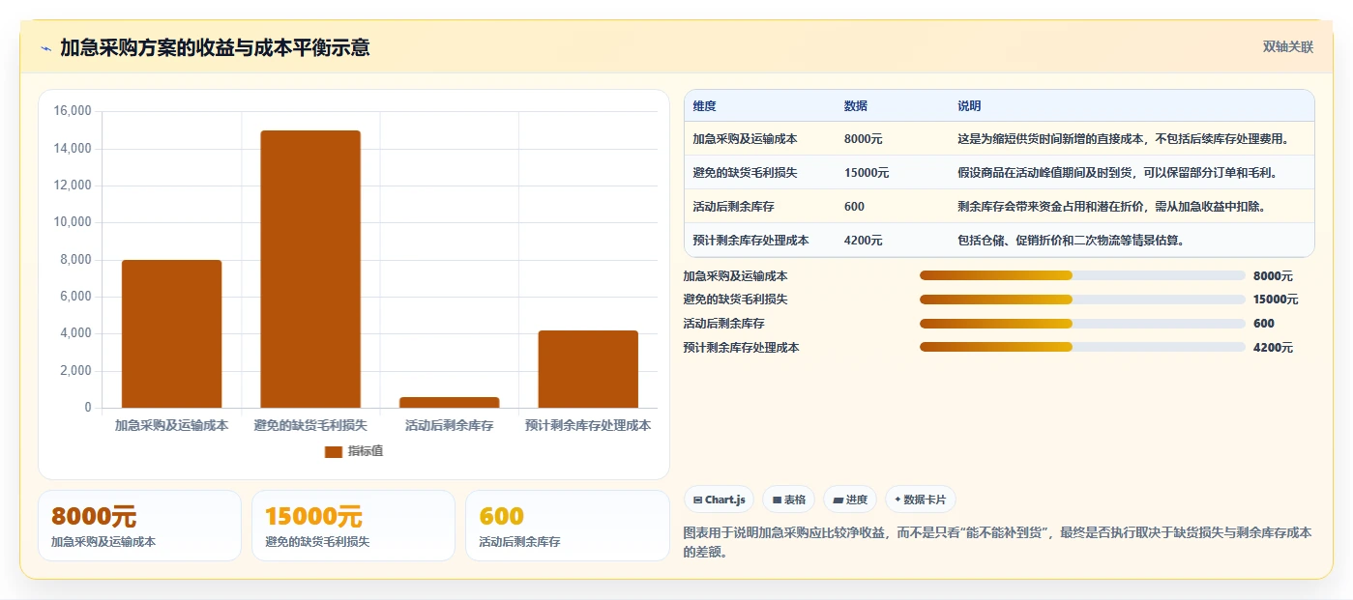
Task: Click the description starting 这是为缩短供货时间
Action: click(x=1124, y=139)
